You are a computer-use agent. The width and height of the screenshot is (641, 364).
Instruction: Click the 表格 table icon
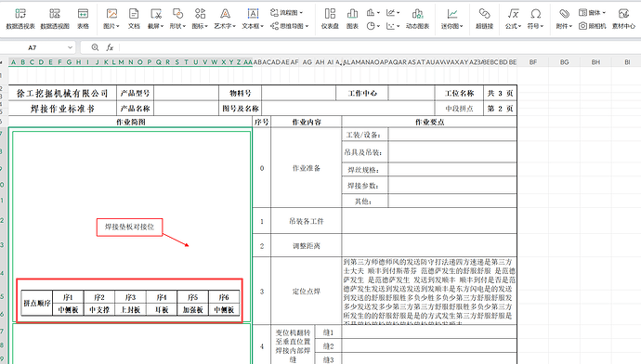pos(83,19)
